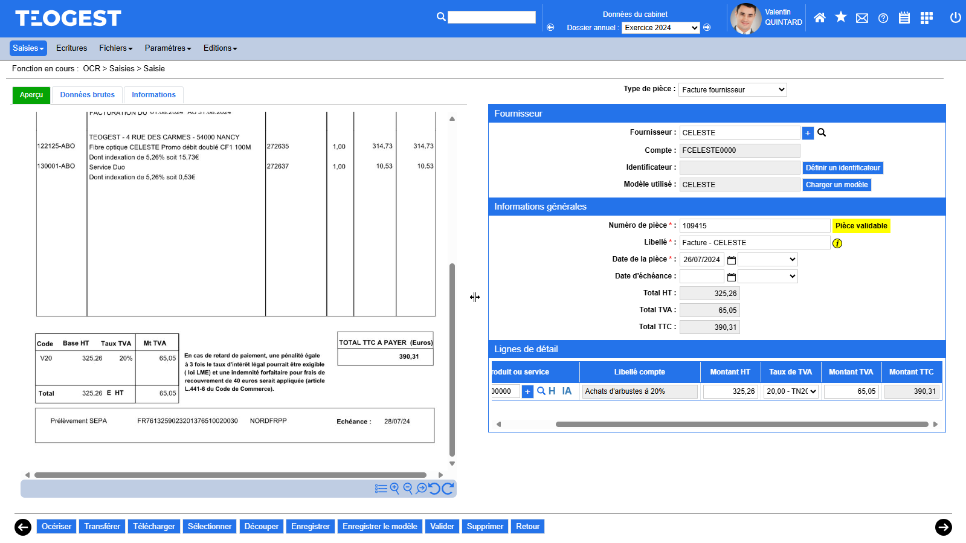Viewport: 966px width, 543px height.
Task: Show Libellé info via the yellow info icon
Action: [837, 243]
